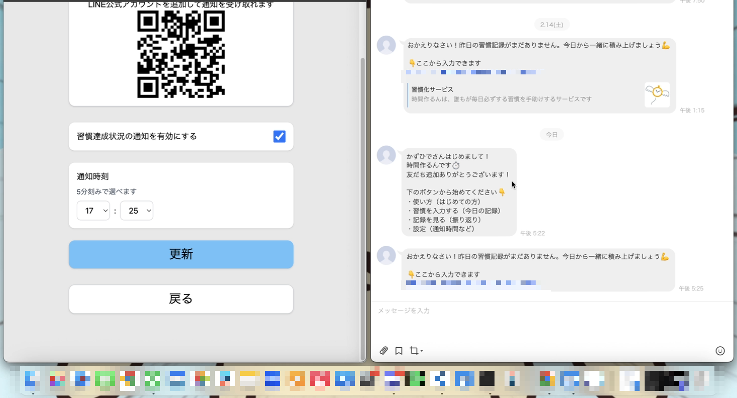Click the 5分刻みで選べます hint text

tap(106, 191)
